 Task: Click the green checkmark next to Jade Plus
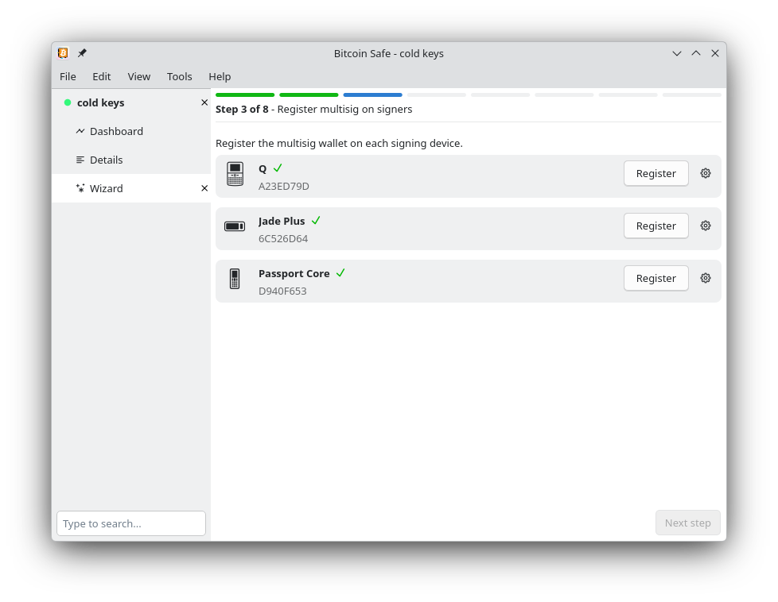[316, 221]
